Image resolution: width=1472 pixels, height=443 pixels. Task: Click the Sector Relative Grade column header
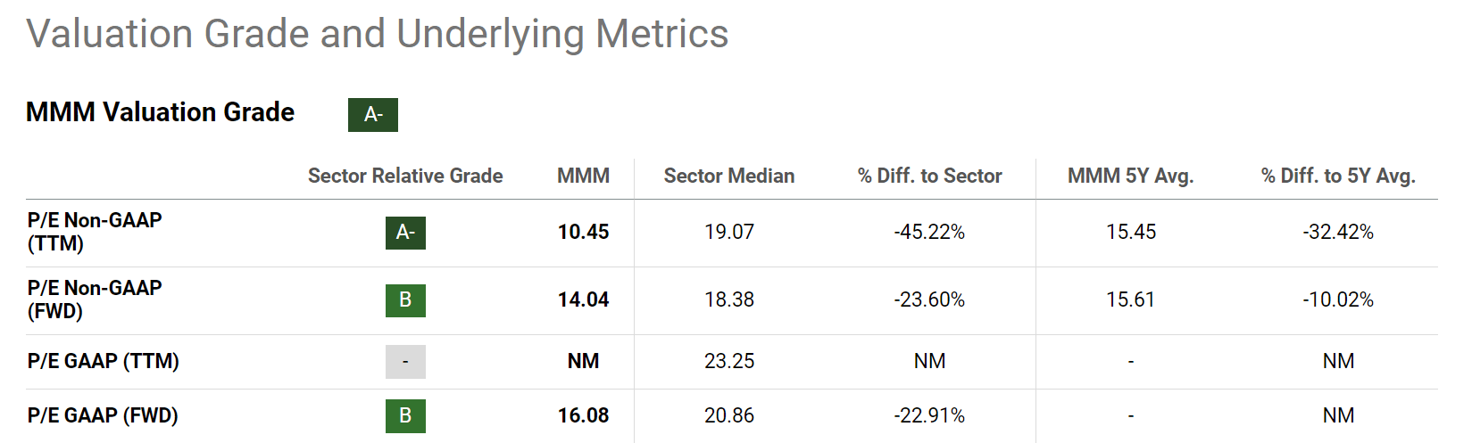[x=405, y=176]
